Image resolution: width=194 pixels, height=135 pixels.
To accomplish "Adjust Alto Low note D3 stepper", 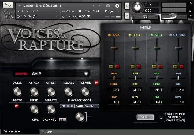I will click(x=162, y=102).
